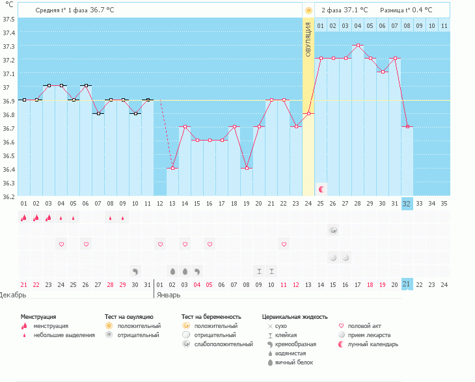The width and height of the screenshot is (475, 382).
Task: Select the small discharge drop on cycle day 09
Action: (x=123, y=218)
